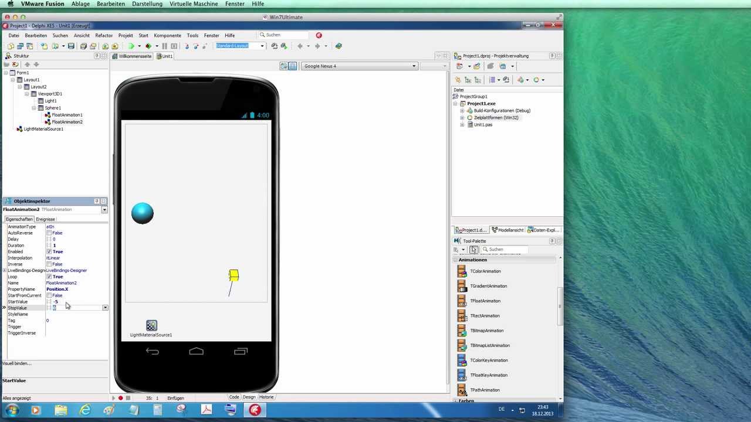This screenshot has height=422, width=751.
Task: Select the yellow light object on the form
Action: pos(234,275)
